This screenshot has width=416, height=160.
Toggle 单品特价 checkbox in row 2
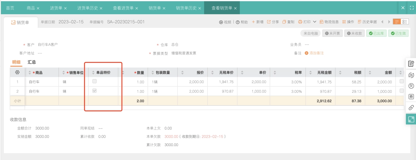95,91
